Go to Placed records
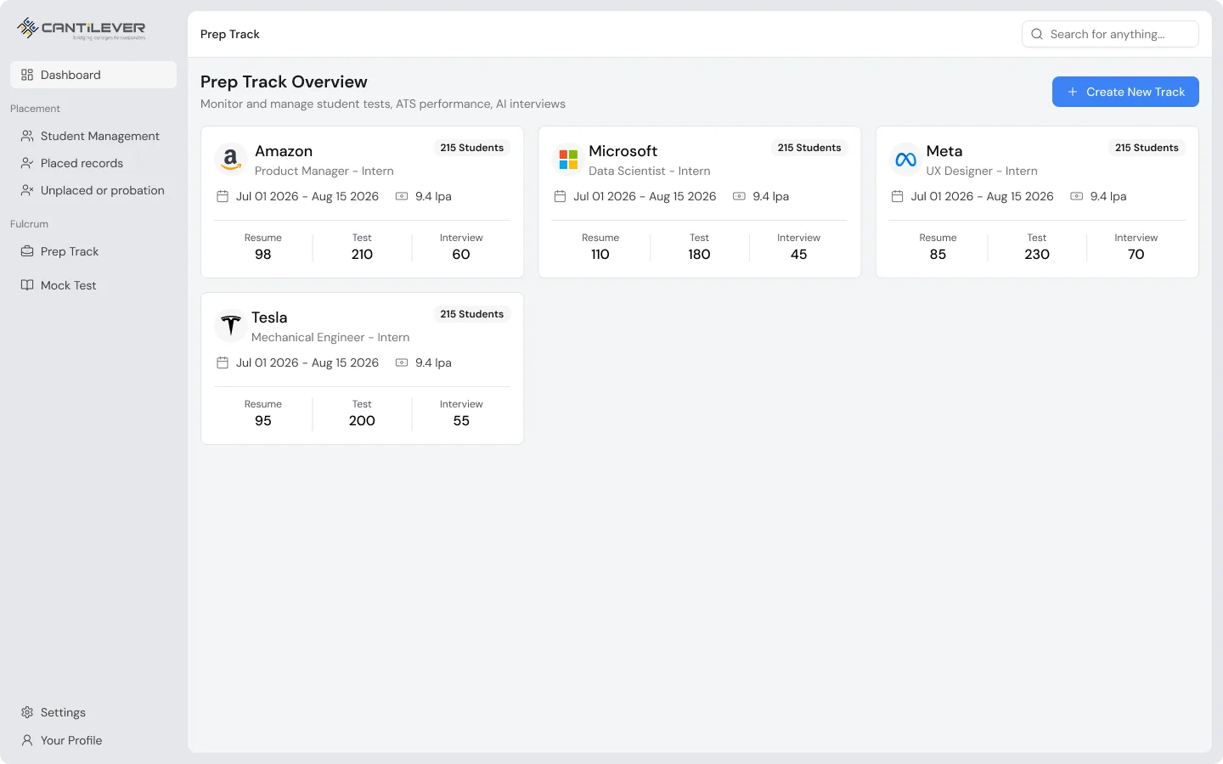Screen dimensions: 1223x764 (93, 163)
